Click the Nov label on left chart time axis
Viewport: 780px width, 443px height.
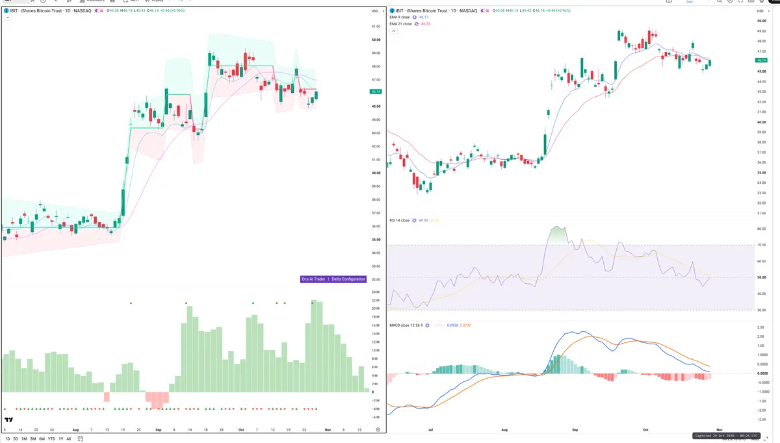[328, 430]
